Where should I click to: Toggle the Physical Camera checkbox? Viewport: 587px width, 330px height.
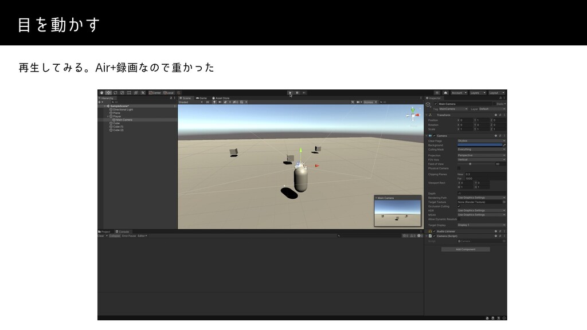point(459,168)
